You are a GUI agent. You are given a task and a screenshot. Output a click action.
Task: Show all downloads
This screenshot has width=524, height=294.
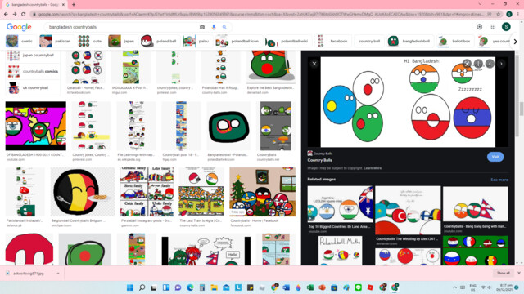(503, 273)
